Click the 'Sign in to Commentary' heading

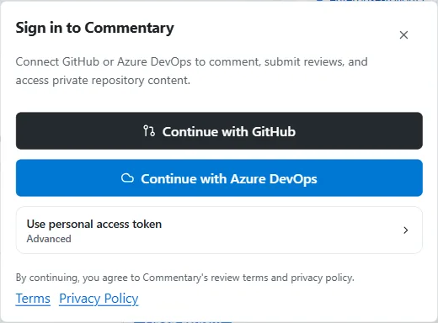click(x=94, y=28)
